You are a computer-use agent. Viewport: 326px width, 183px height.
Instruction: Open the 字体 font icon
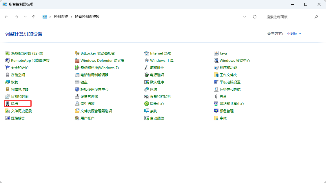tap(216, 118)
